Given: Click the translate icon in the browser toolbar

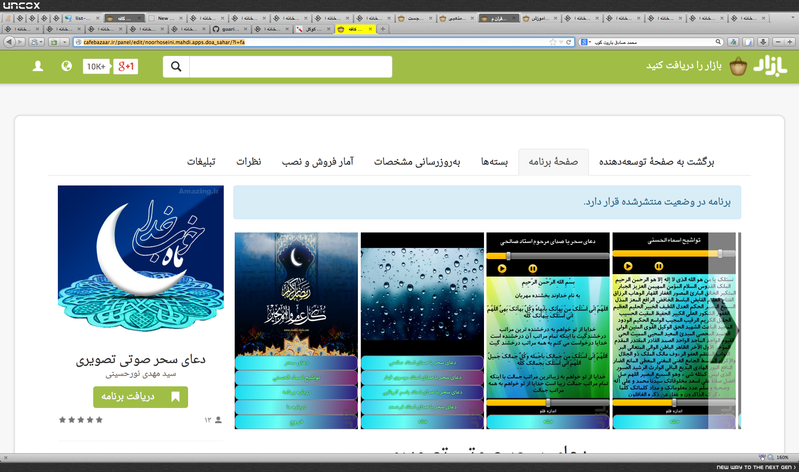Looking at the screenshot, I should [733, 42].
